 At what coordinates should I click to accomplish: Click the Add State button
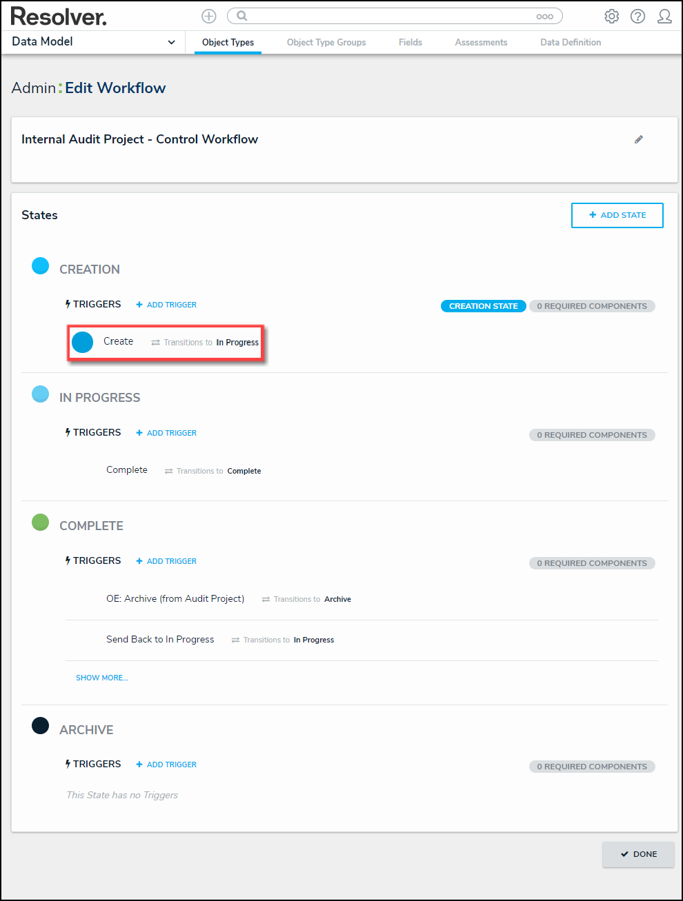click(x=617, y=215)
